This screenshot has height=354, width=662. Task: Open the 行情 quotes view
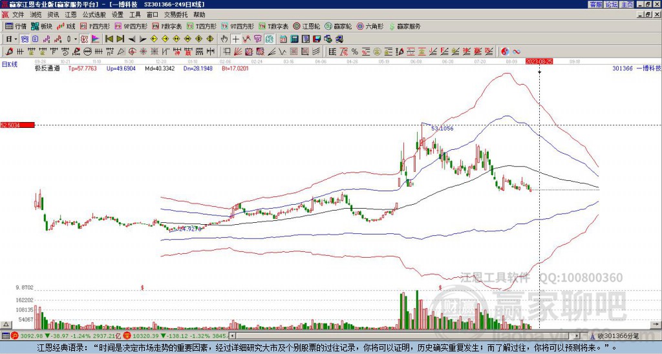point(16,26)
